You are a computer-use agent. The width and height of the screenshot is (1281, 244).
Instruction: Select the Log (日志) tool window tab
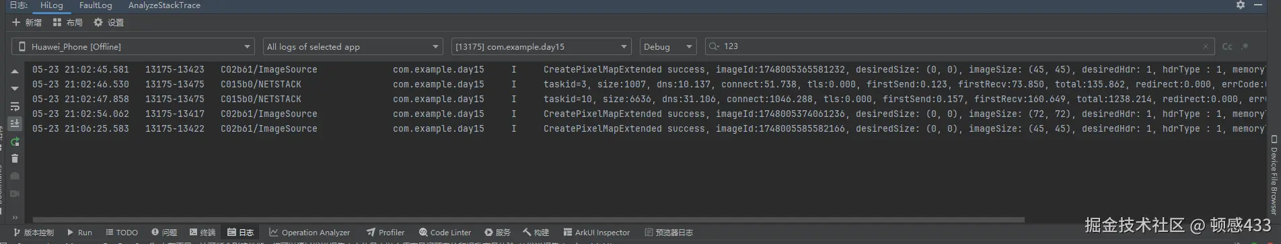(241, 233)
